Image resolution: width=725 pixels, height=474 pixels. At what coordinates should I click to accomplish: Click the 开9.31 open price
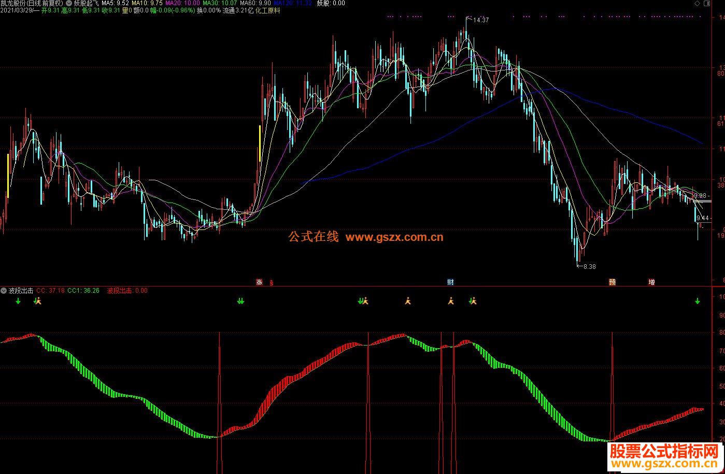(50, 10)
